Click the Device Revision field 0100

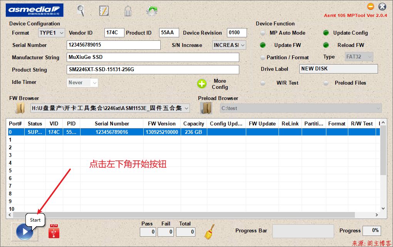[x=237, y=33]
